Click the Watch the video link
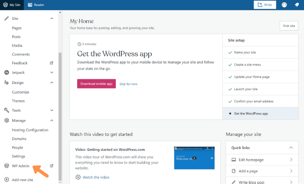304x186 pixels. (x=96, y=177)
